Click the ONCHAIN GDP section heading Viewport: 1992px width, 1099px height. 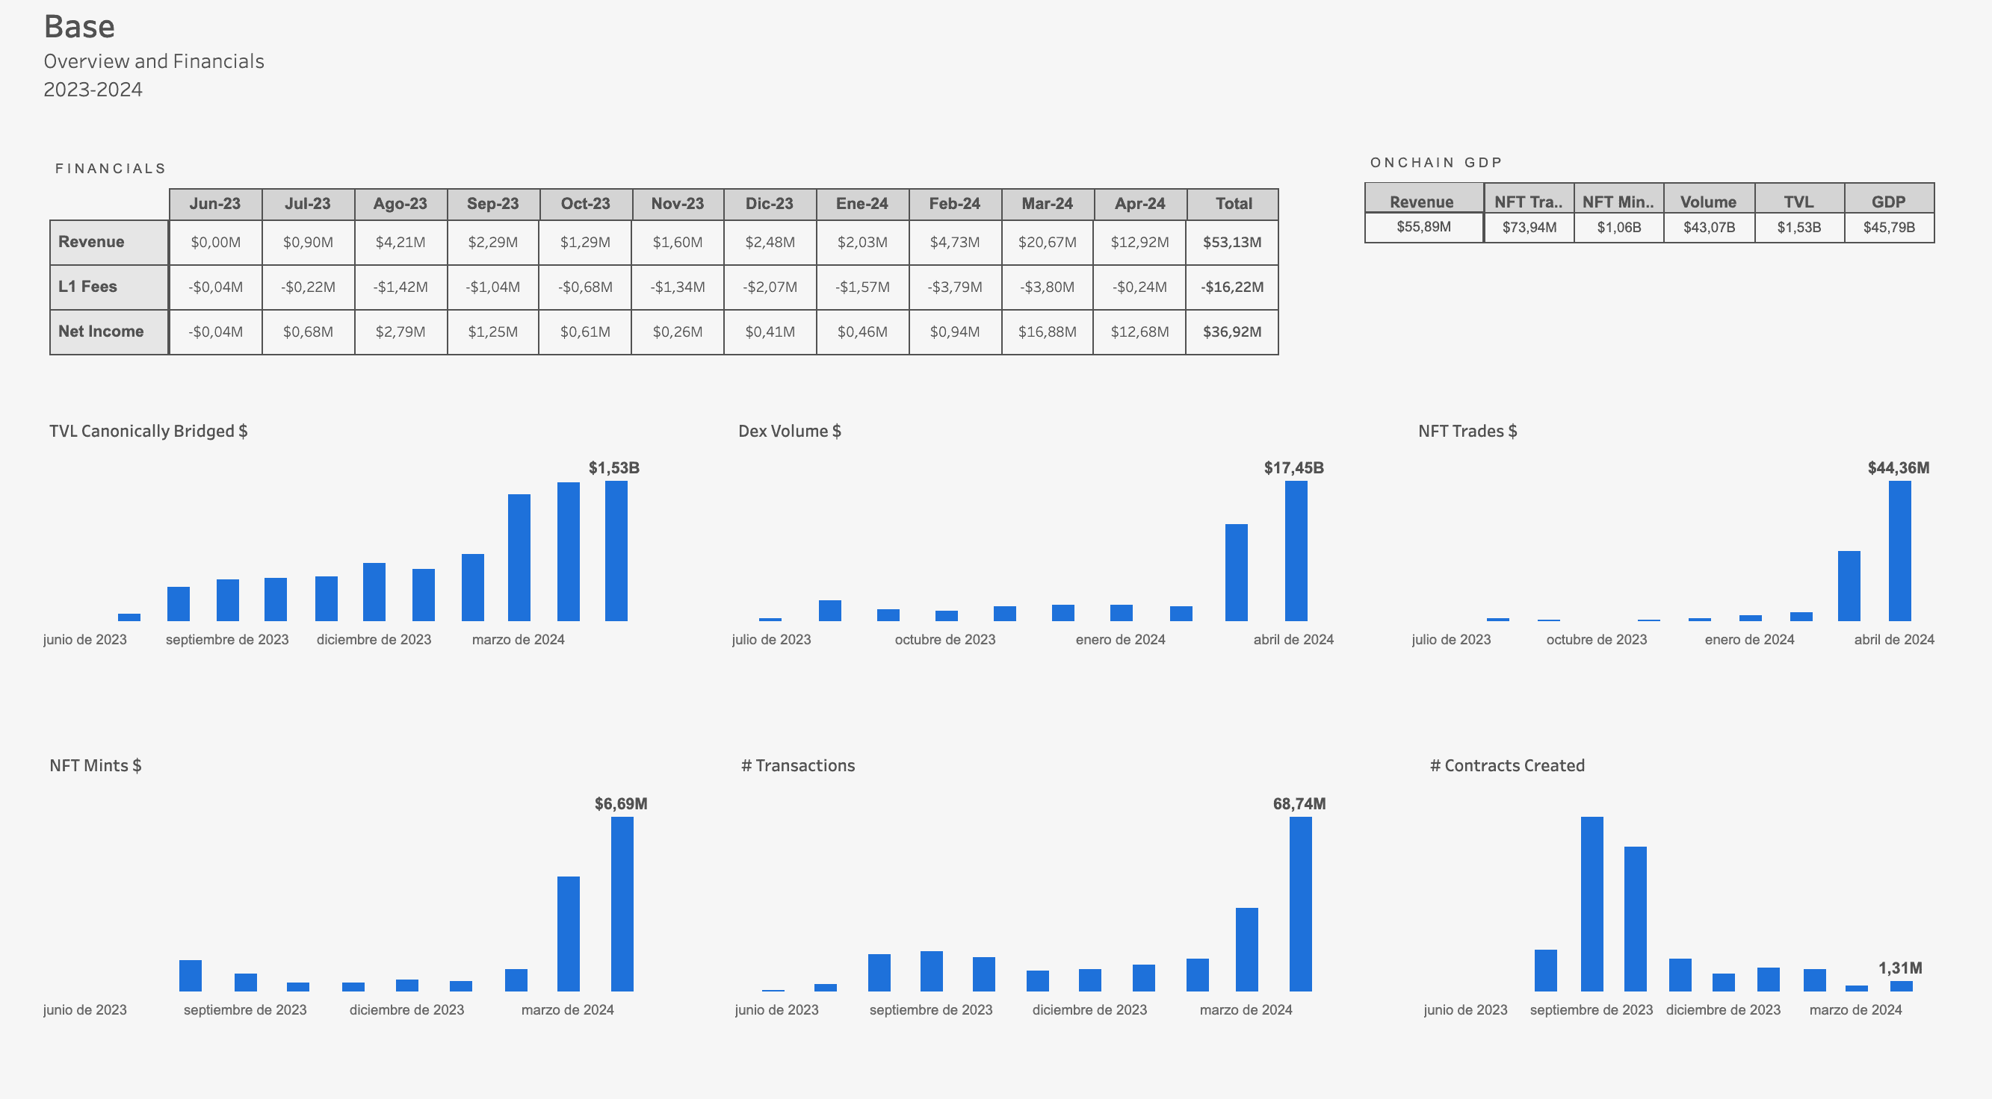click(1436, 162)
